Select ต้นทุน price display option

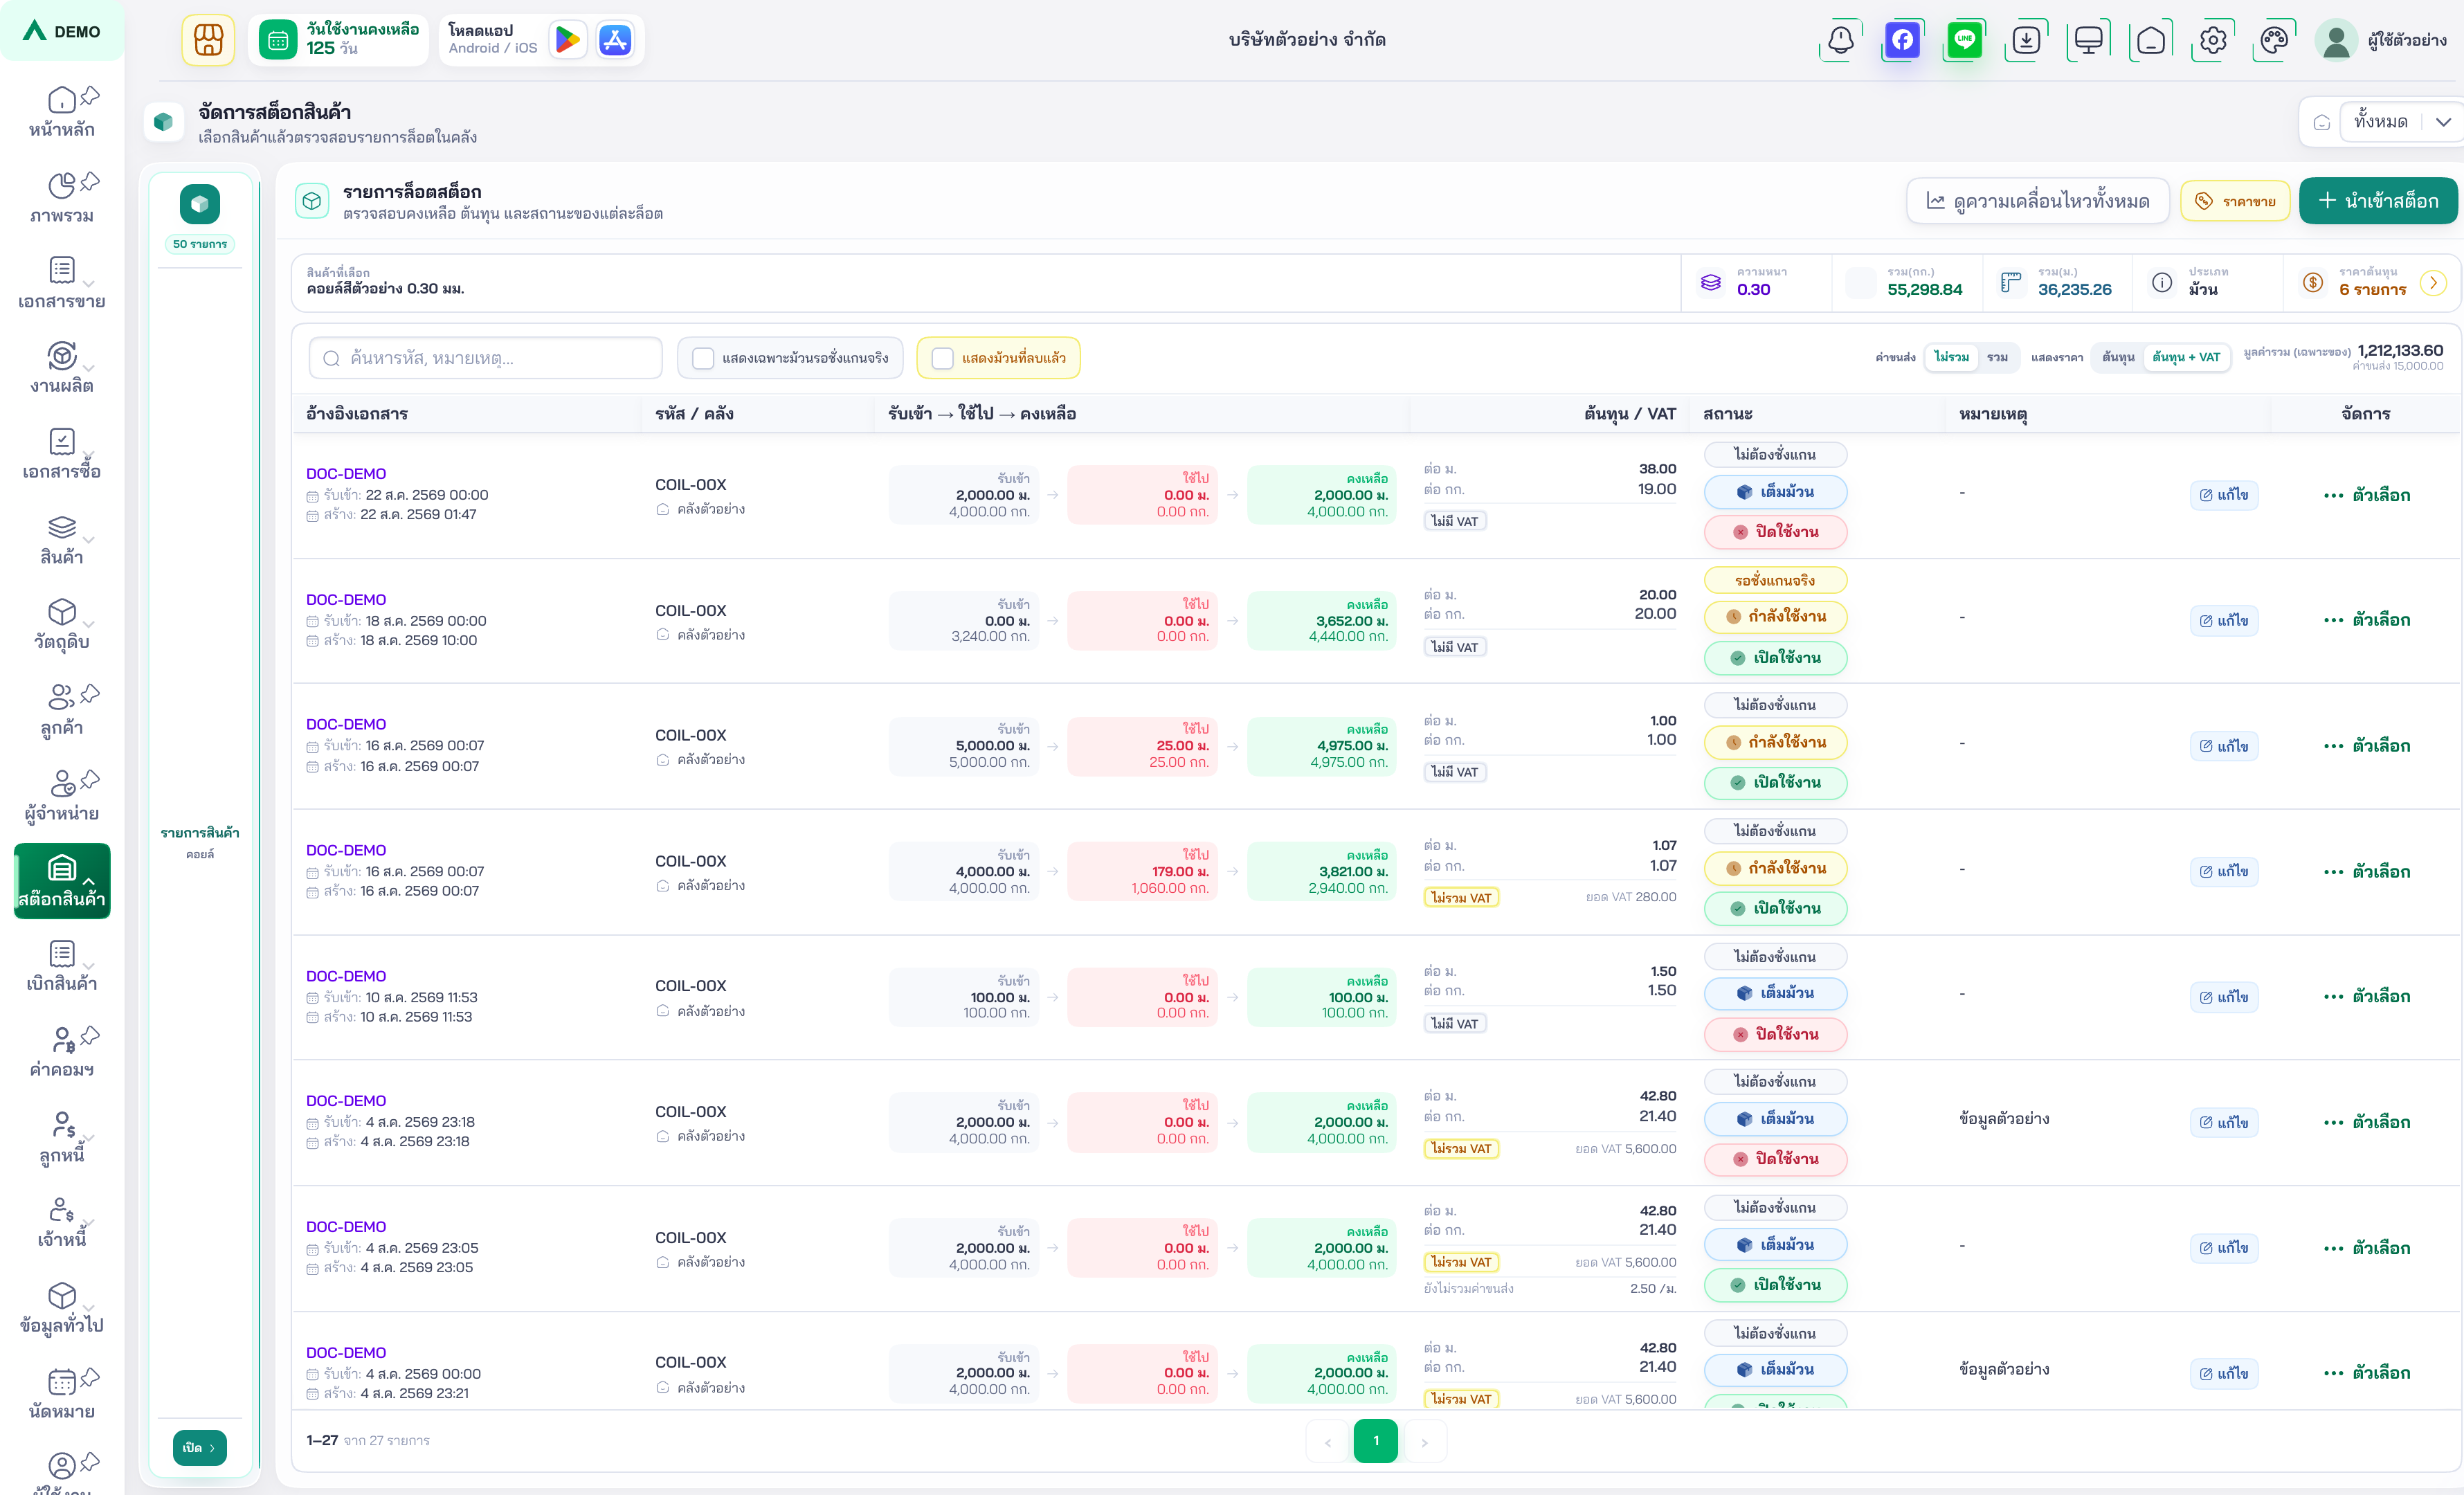[2118, 357]
